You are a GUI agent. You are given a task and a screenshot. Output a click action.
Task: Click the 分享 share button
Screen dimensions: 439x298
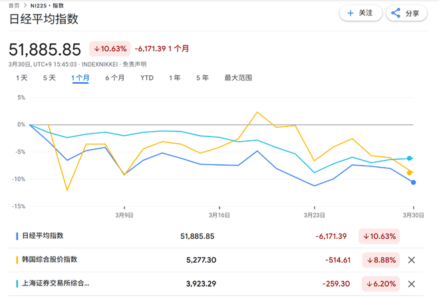pos(405,13)
